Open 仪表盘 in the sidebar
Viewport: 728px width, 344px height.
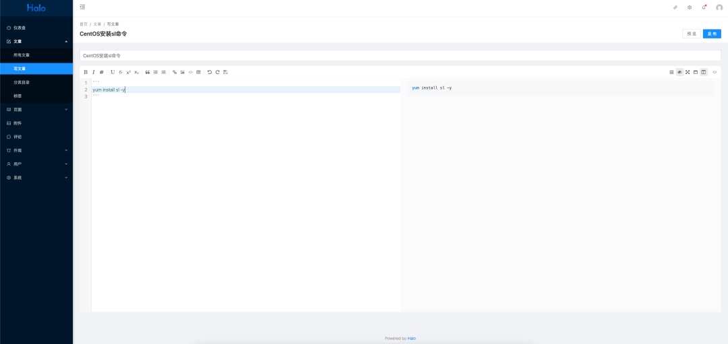(x=36, y=28)
